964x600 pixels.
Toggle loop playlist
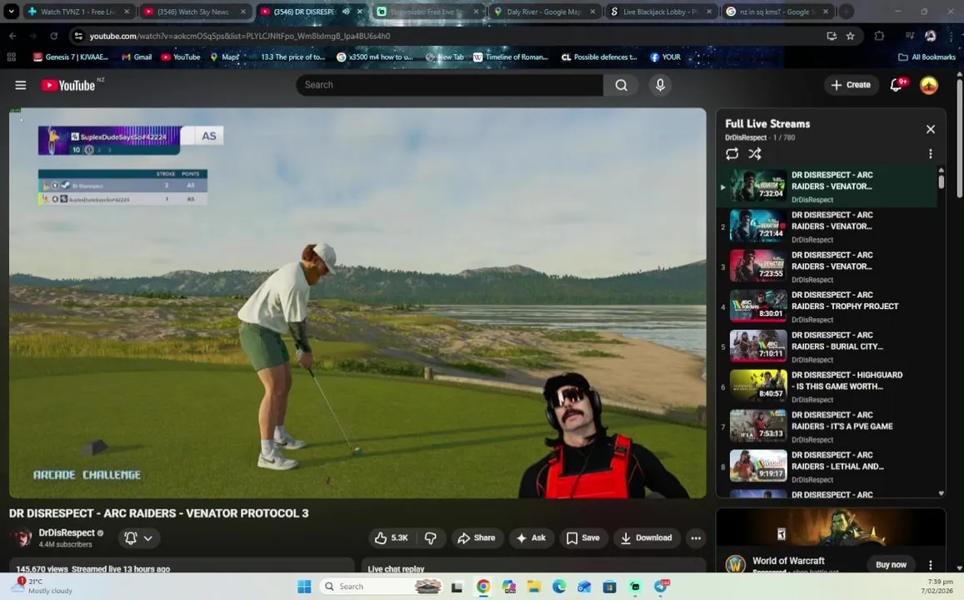(732, 153)
